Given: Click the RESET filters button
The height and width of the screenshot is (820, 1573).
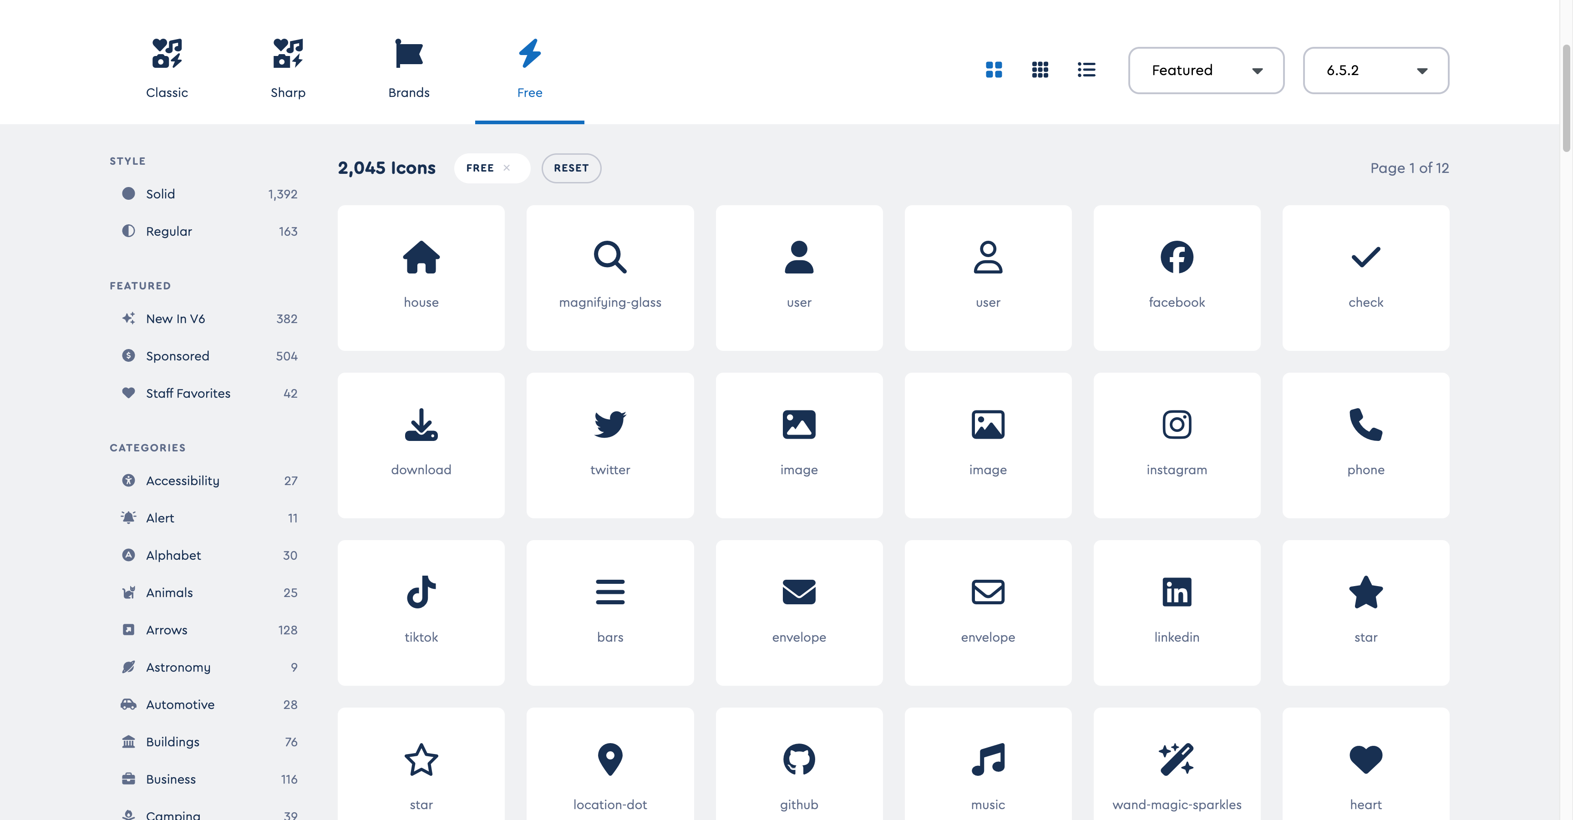Looking at the screenshot, I should pos(571,168).
